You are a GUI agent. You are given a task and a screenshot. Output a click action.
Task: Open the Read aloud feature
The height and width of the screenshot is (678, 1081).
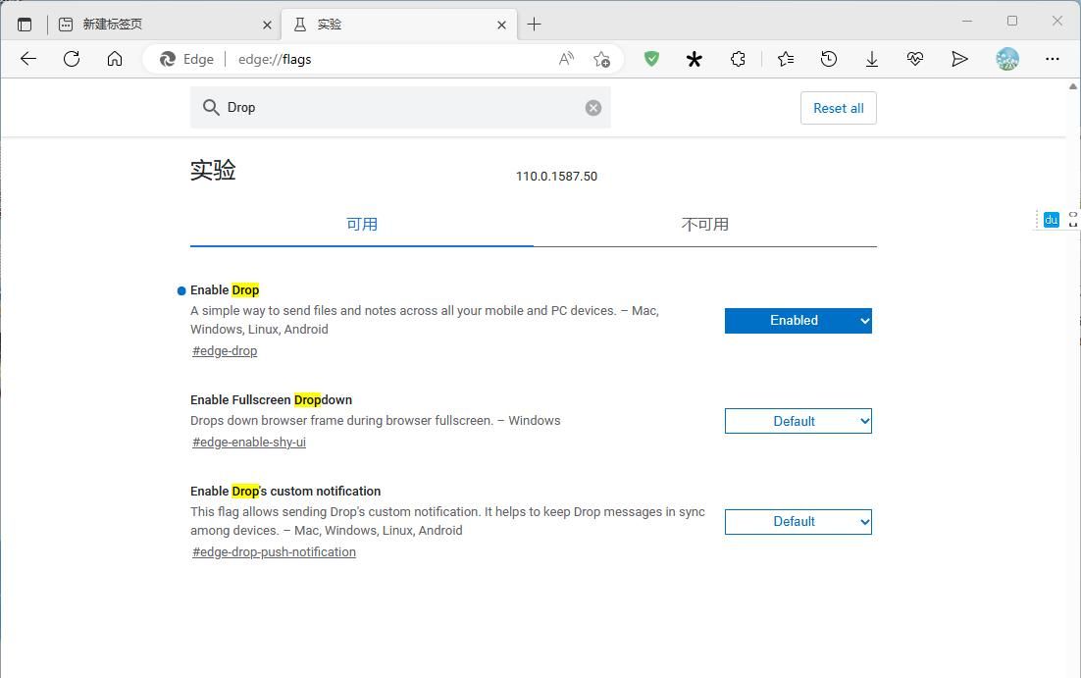566,59
